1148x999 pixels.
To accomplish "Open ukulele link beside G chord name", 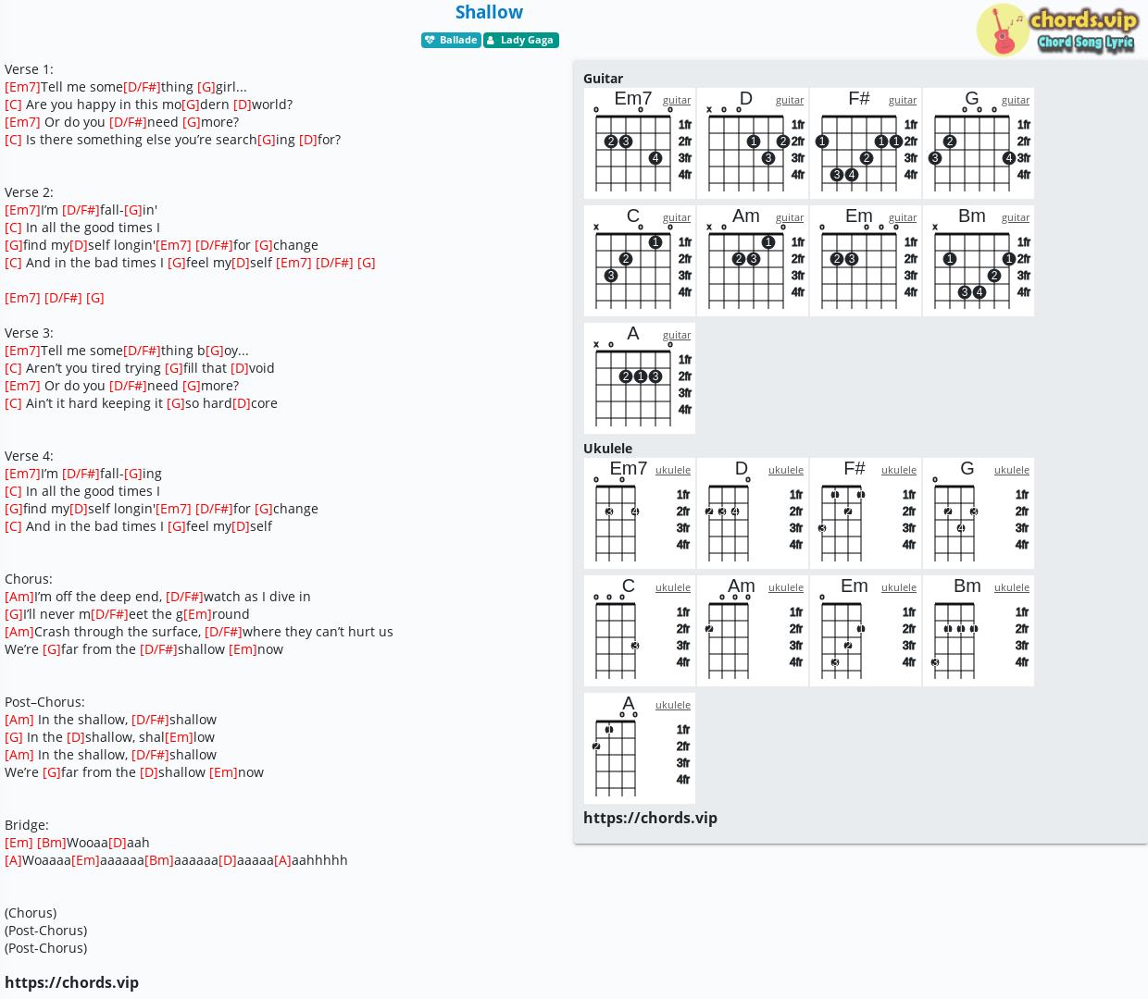I will click(x=1012, y=470).
